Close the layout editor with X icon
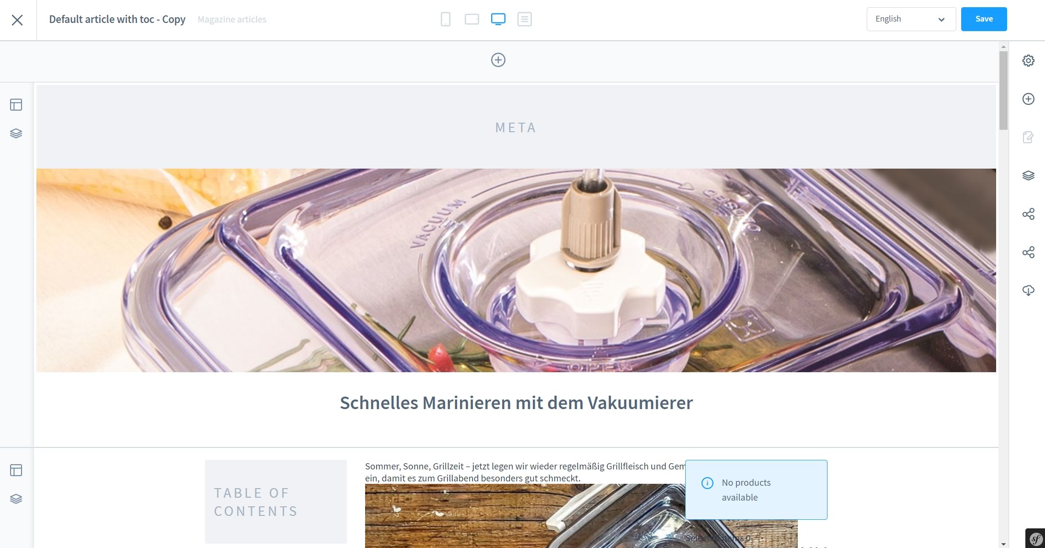The image size is (1045, 548). (x=17, y=20)
